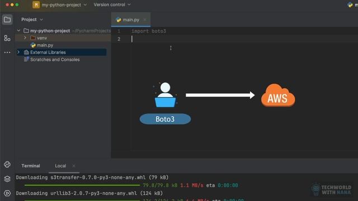Click the Scratches and Consoles icon
This screenshot has height=201, width=358.
pos(26,60)
